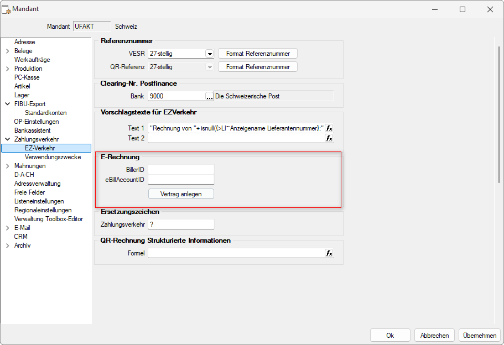Open formula editor for QR-Rechnung Formel
504x345 pixels.
(329, 253)
